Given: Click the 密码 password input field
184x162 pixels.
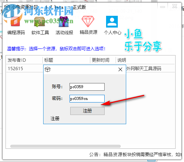Looking at the screenshot, I should [87, 98].
